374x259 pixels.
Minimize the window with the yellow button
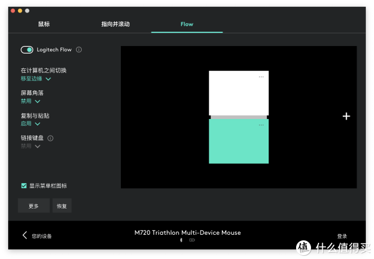click(20, 11)
